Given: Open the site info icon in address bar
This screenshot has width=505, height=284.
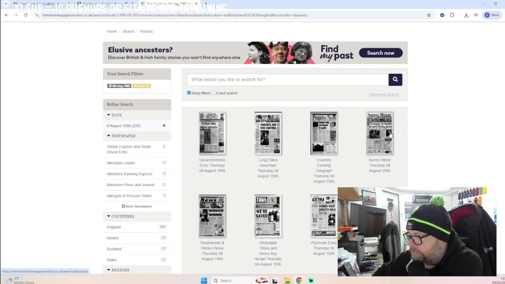Looking at the screenshot, I should pos(37,15).
